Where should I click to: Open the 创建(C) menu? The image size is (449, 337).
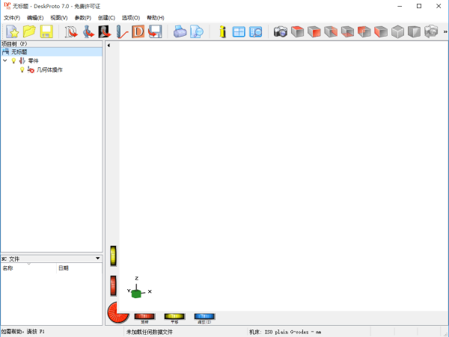click(106, 17)
